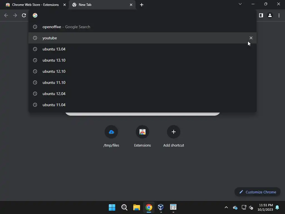Select the youtube suggestion
The height and width of the screenshot is (214, 285).
click(x=142, y=38)
